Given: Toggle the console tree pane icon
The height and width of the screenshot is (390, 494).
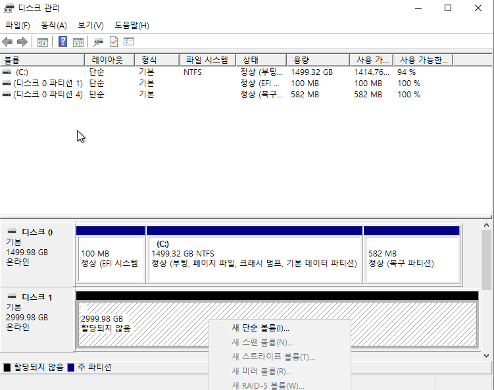Looking at the screenshot, I should click(x=43, y=41).
